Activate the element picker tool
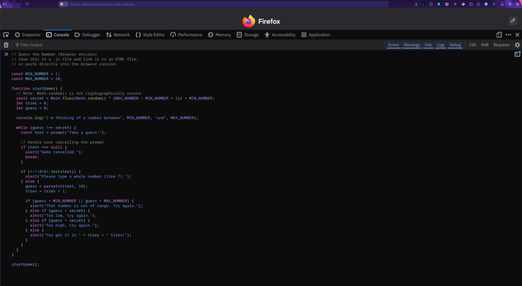 point(6,35)
